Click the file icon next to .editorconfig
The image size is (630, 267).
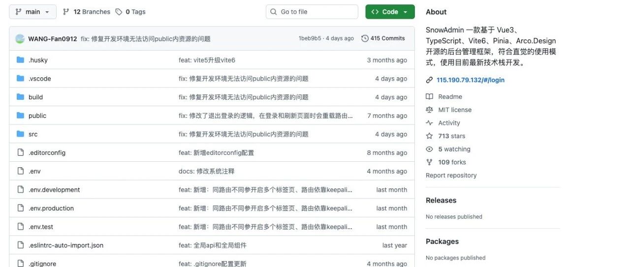pos(20,152)
